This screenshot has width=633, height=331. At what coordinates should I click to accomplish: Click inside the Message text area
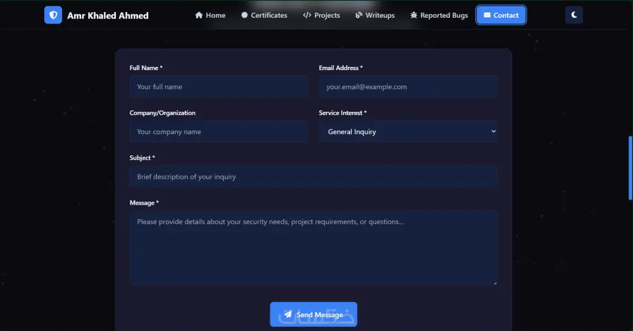coord(313,248)
